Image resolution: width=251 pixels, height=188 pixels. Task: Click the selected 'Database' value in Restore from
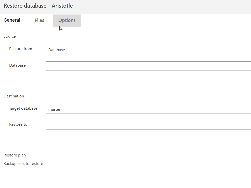click(57, 50)
